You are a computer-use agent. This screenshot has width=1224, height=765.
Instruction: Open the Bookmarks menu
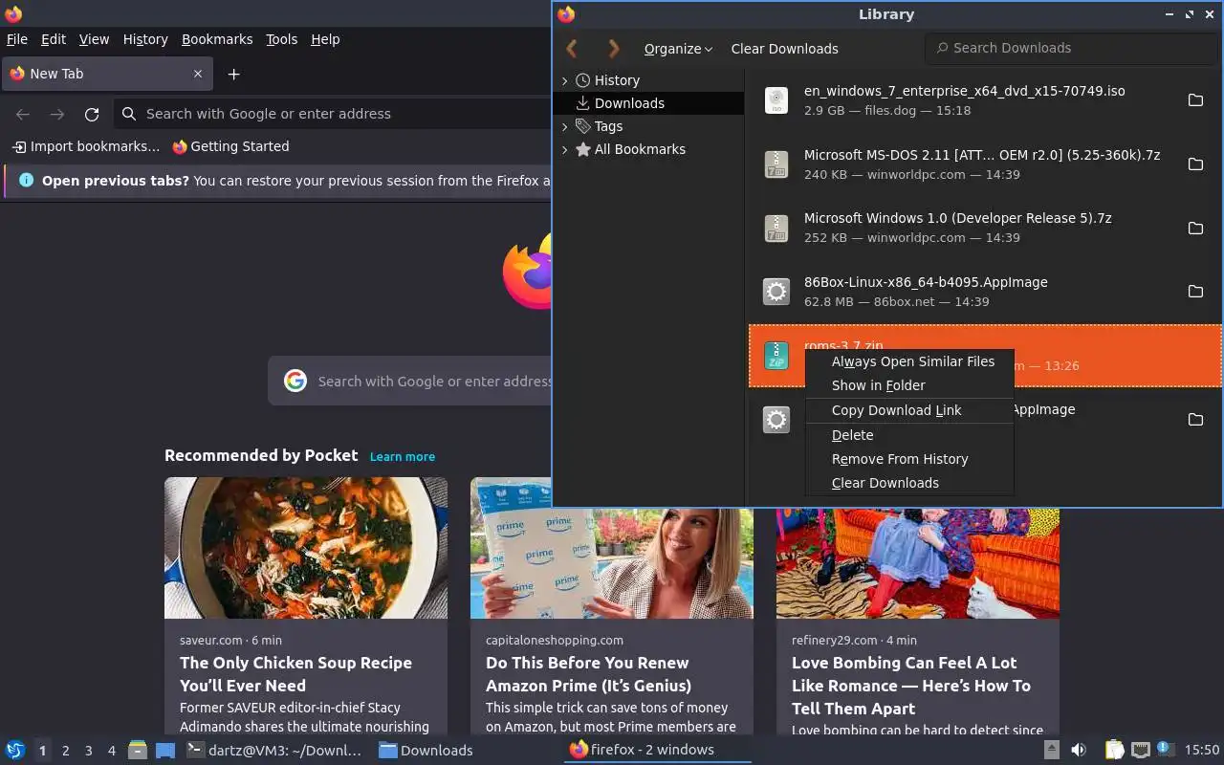click(x=217, y=39)
